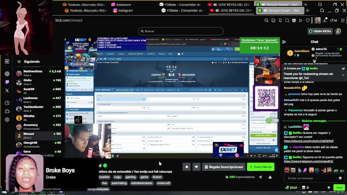Share the stream via share icon

260,177
